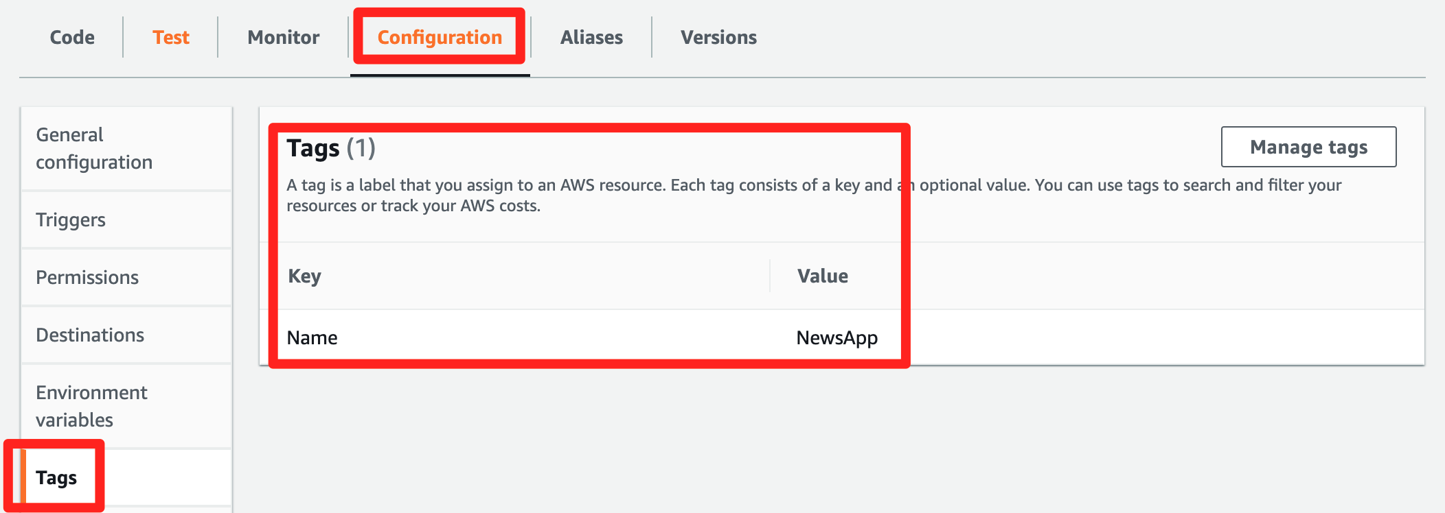Click the Key column header
The image size is (1445, 513).
coord(304,276)
